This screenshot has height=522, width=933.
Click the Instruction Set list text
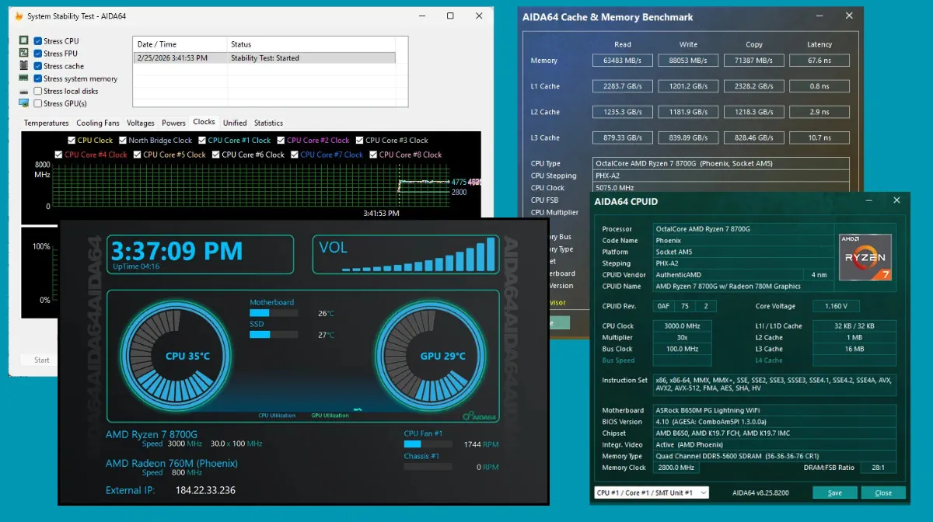tap(774, 384)
